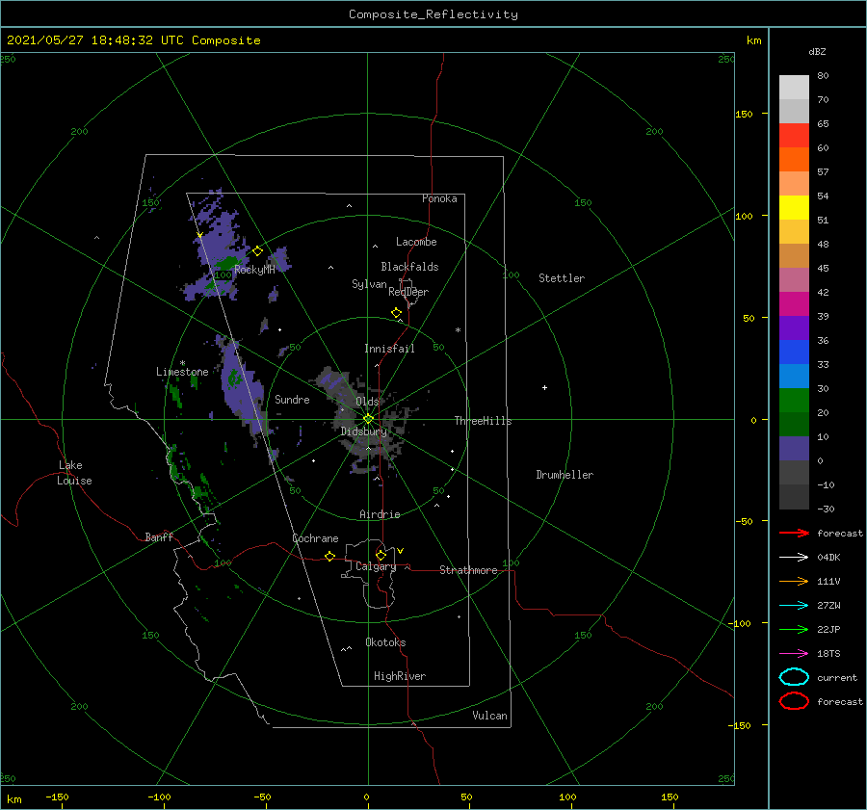867x810 pixels.
Task: Click the HighRiver label
Action: [x=400, y=676]
